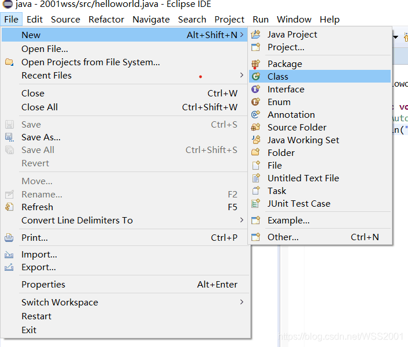Click Alt+Shift+N shortcut text
Screen dimensions: 408x347
[212, 35]
